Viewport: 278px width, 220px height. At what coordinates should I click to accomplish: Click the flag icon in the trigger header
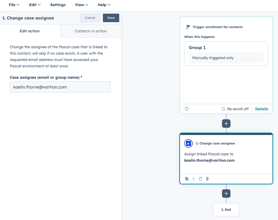click(x=188, y=27)
